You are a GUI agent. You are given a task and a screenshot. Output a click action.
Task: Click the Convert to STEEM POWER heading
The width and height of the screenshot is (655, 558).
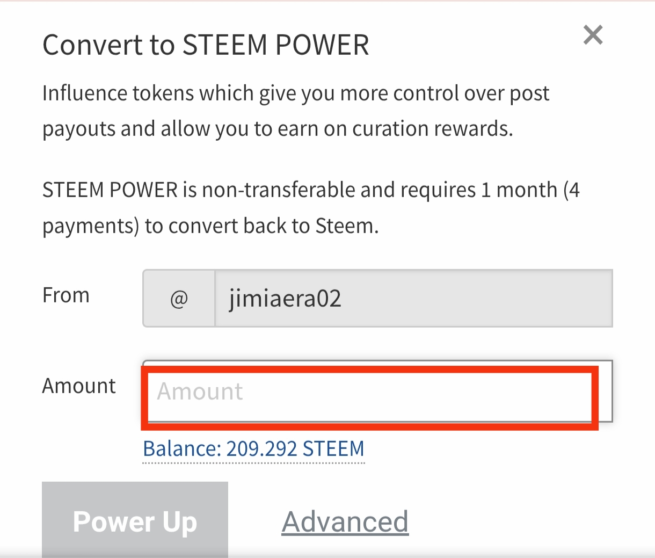206,45
